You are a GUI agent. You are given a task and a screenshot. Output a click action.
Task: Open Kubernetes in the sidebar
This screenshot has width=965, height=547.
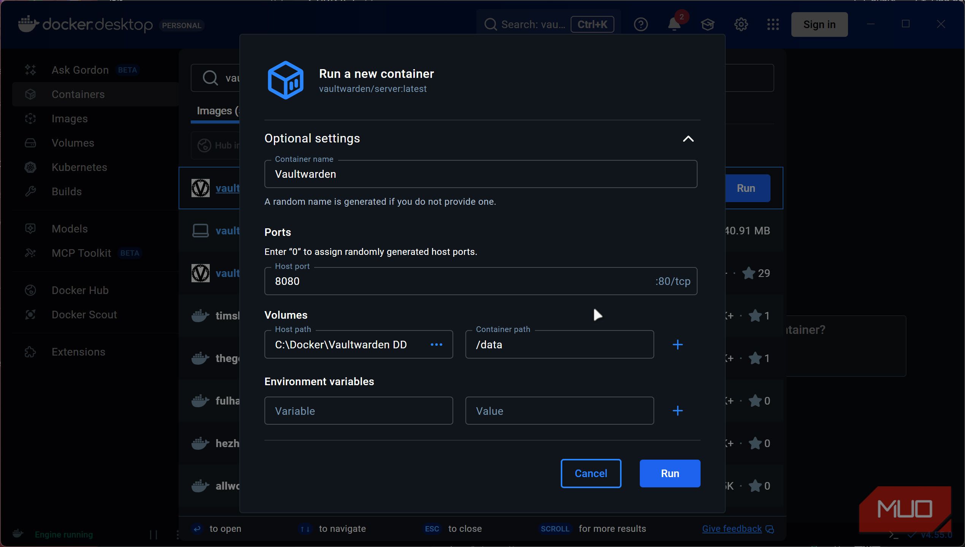(x=95, y=167)
